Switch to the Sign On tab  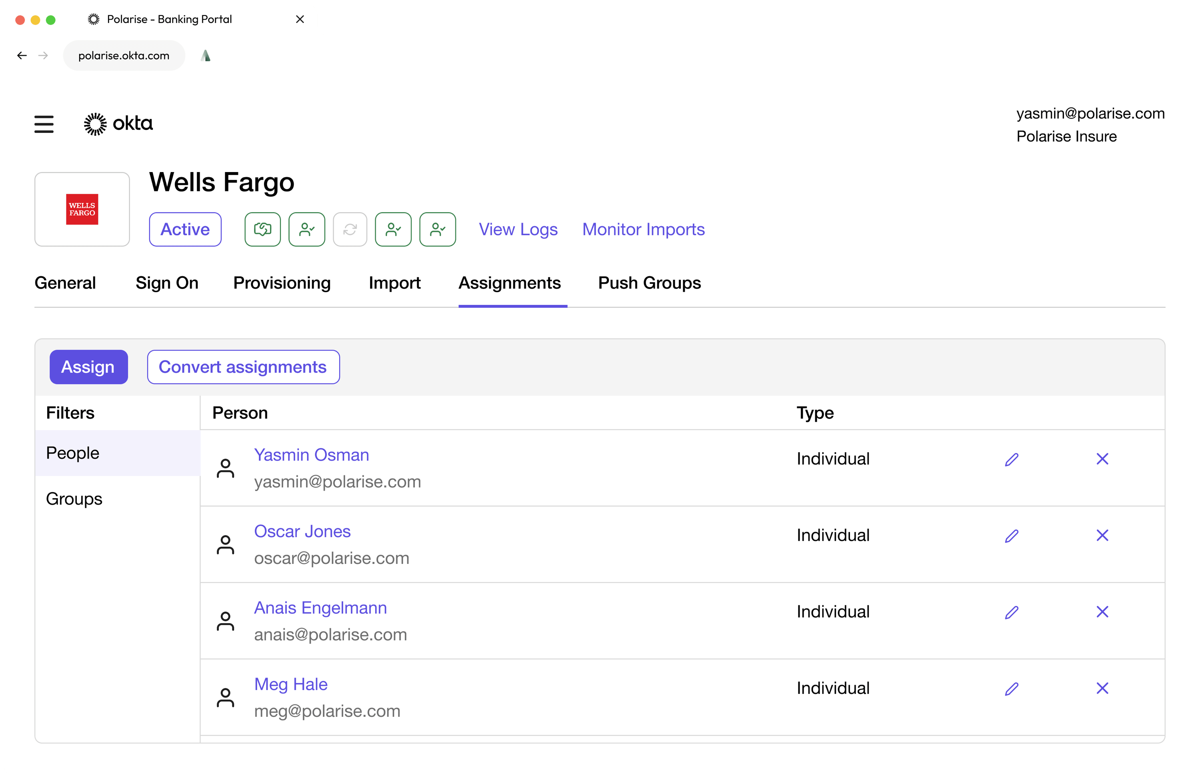(167, 283)
